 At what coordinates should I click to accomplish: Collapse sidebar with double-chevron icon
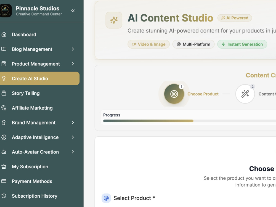(73, 11)
